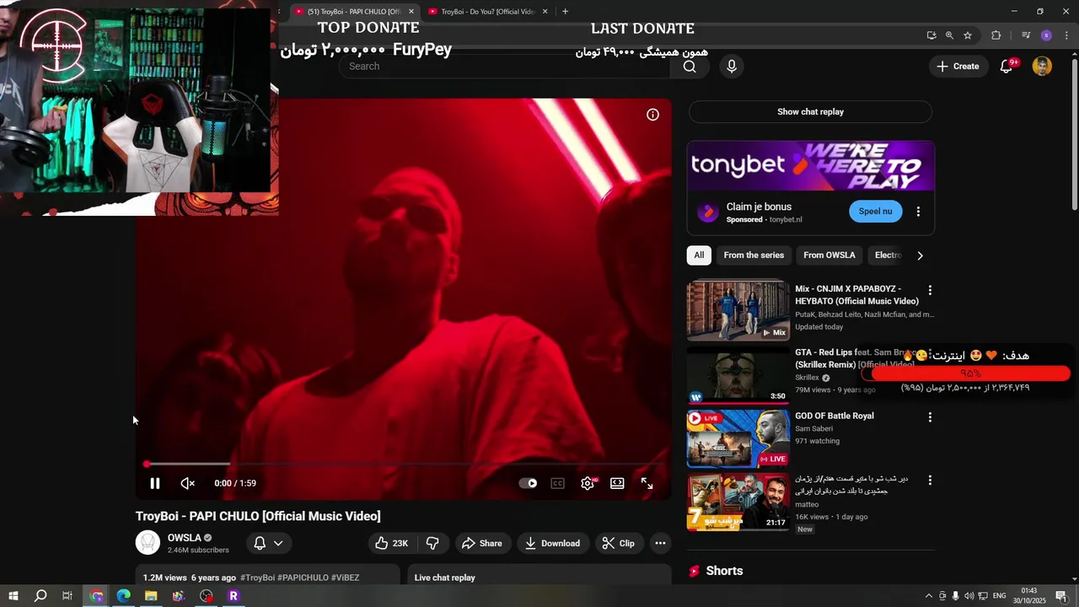The image size is (1079, 607).
Task: Close the TroyBoi PAPI CHULO browser tab
Action: (x=411, y=12)
